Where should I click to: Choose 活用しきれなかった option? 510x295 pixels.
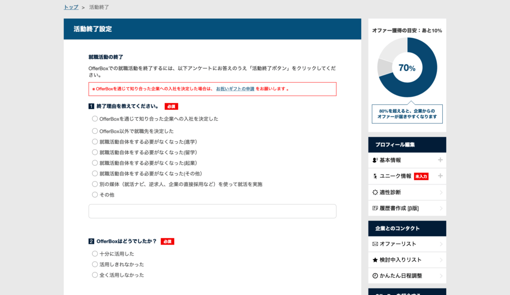[95, 264]
